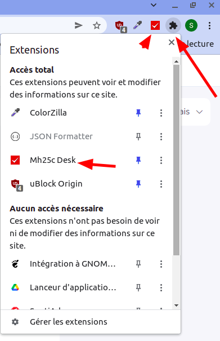Click the scroll-down arrow of the extensions list

pyautogui.click(x=176, y=305)
